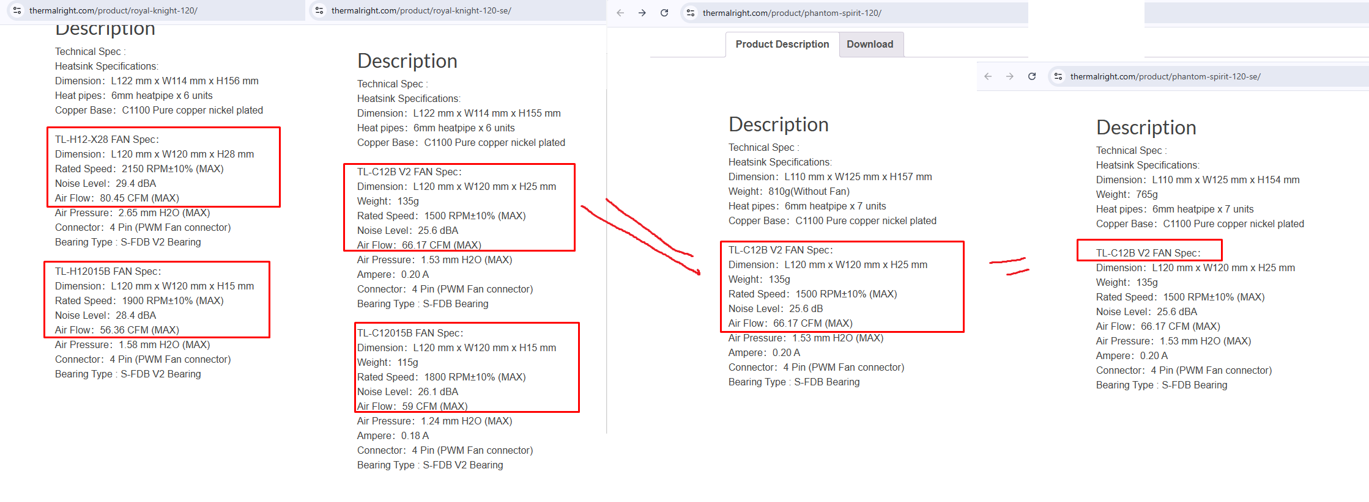Screen dimensions: 1369x502
Task: Select Description heading on royal-knight-120-se page
Action: [x=407, y=60]
